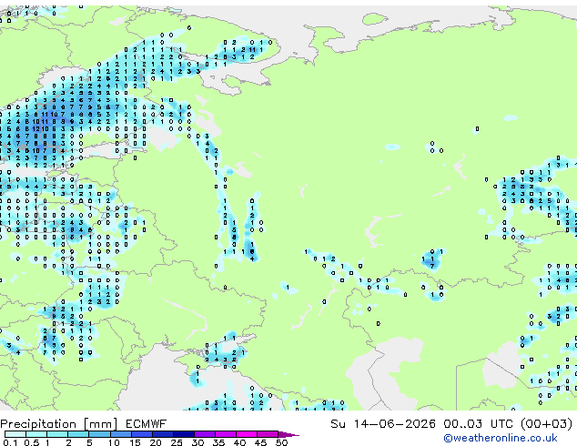Click the 30–35 mm purple legend swatch
This screenshot has width=577, height=446.
click(x=204, y=434)
